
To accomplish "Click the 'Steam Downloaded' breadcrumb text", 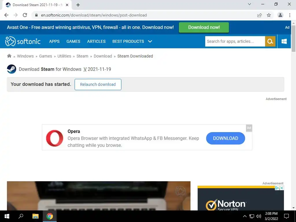I will 135,56.
